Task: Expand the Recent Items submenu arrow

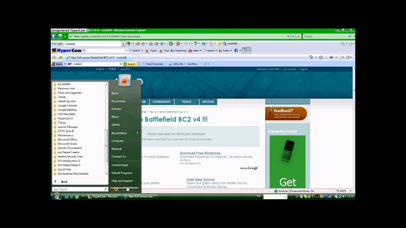Action: (x=137, y=133)
